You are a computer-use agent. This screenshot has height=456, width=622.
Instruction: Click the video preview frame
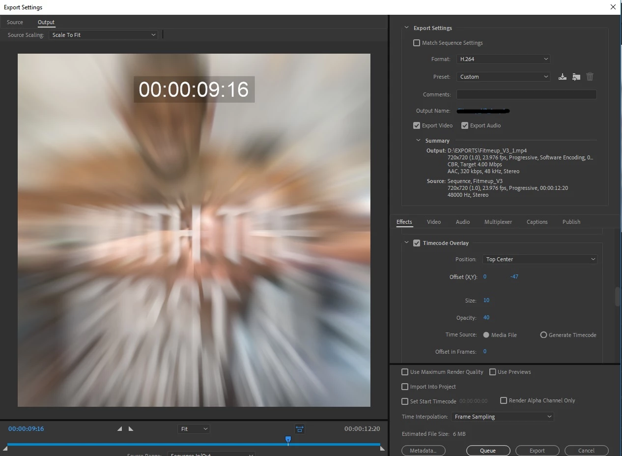pos(194,230)
